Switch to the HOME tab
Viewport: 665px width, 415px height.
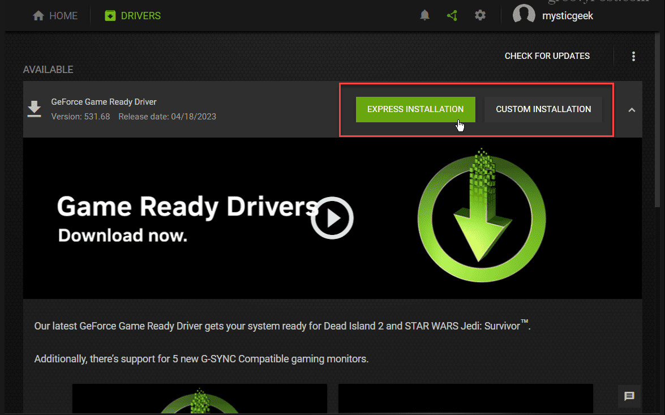pyautogui.click(x=55, y=15)
